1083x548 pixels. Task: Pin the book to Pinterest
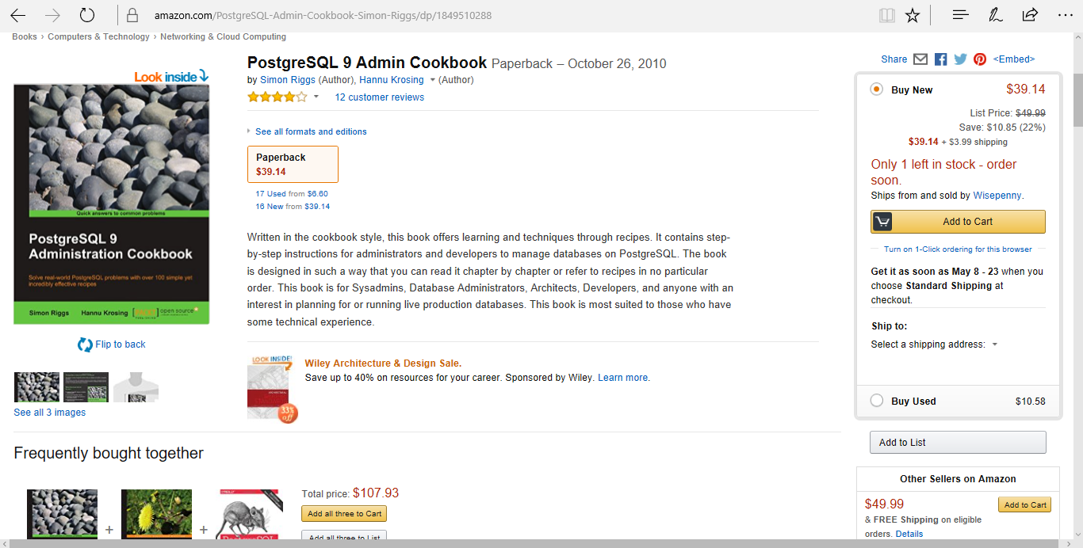[x=979, y=59]
